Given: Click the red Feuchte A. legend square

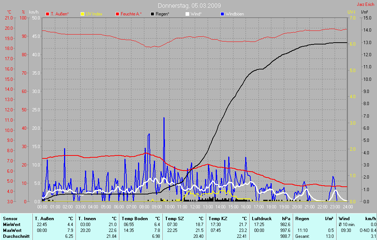Looking at the screenshot, I should coord(117,14).
